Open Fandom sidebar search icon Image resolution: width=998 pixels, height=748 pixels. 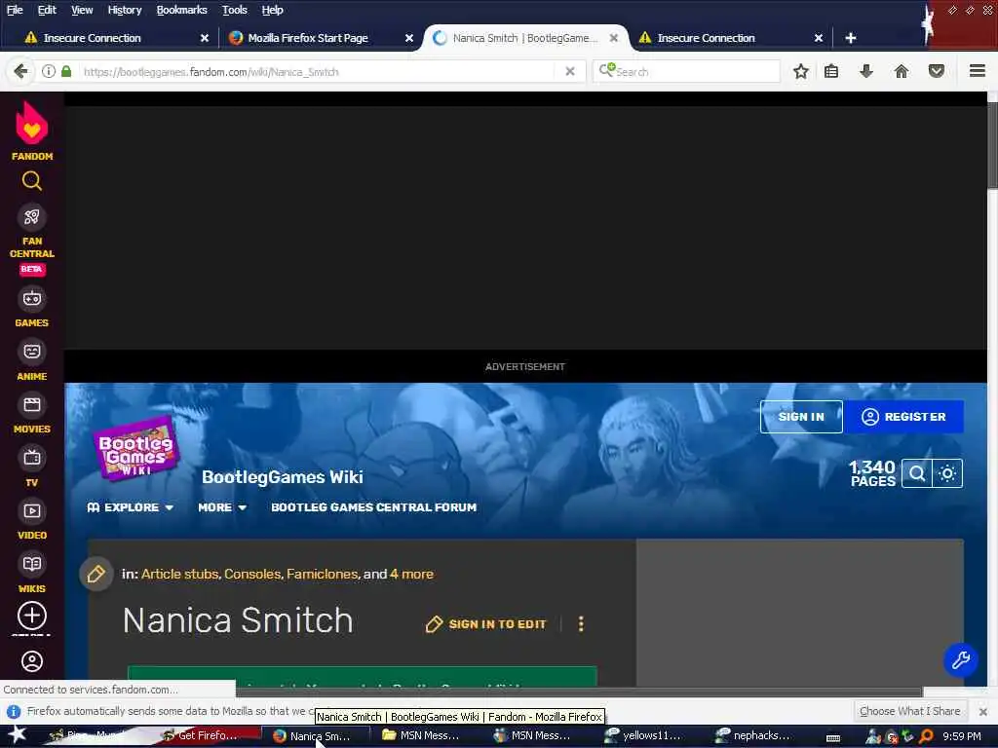32,181
